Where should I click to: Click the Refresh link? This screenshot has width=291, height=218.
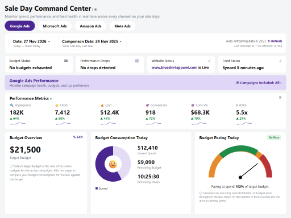[275, 41]
